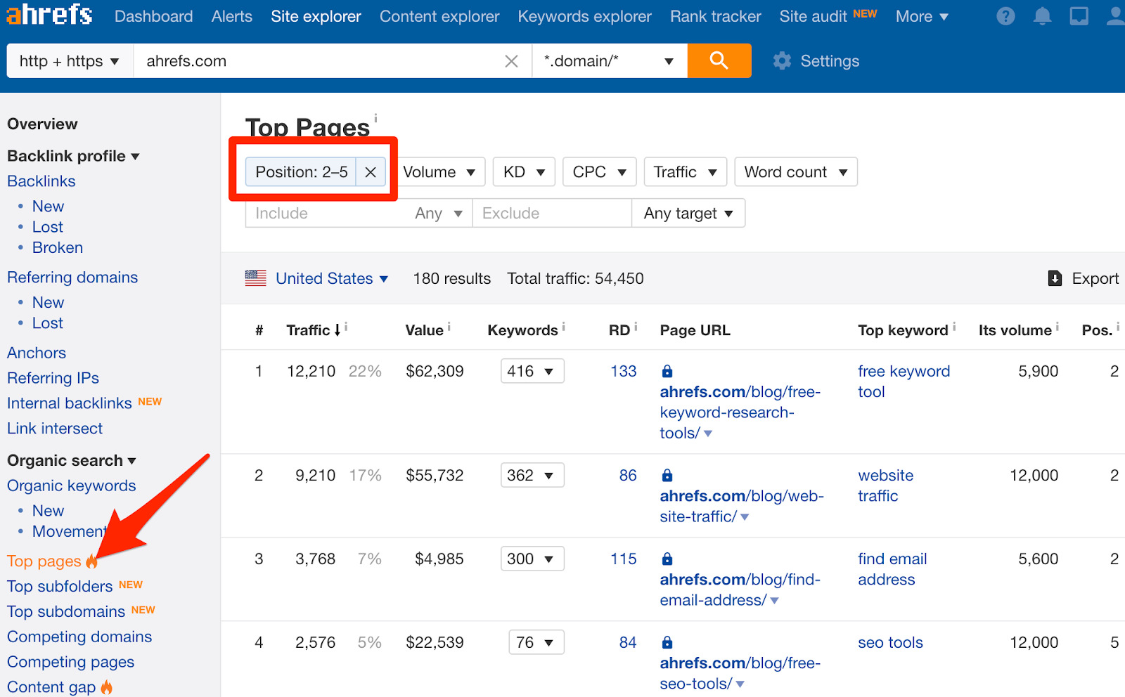Collapse the Backlink profile section
1125x697 pixels.
(73, 156)
